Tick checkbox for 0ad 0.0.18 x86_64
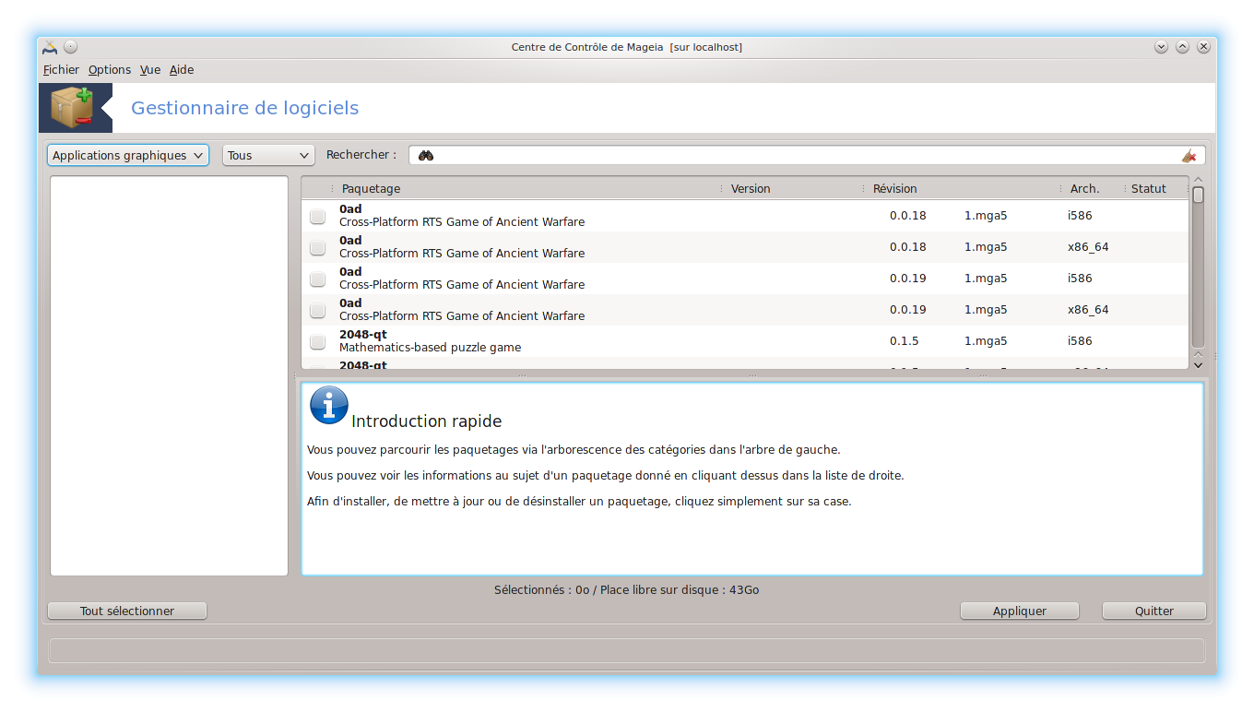Image resolution: width=1254 pixels, height=712 pixels. pos(317,247)
